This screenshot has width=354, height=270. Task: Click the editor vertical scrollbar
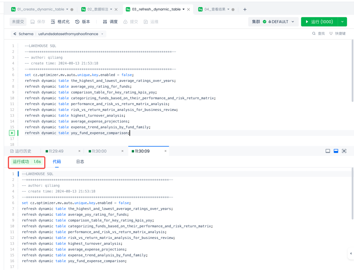click(x=353, y=71)
